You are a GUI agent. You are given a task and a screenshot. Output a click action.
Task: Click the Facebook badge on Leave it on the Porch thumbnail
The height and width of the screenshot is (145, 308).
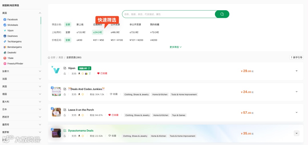(52, 108)
